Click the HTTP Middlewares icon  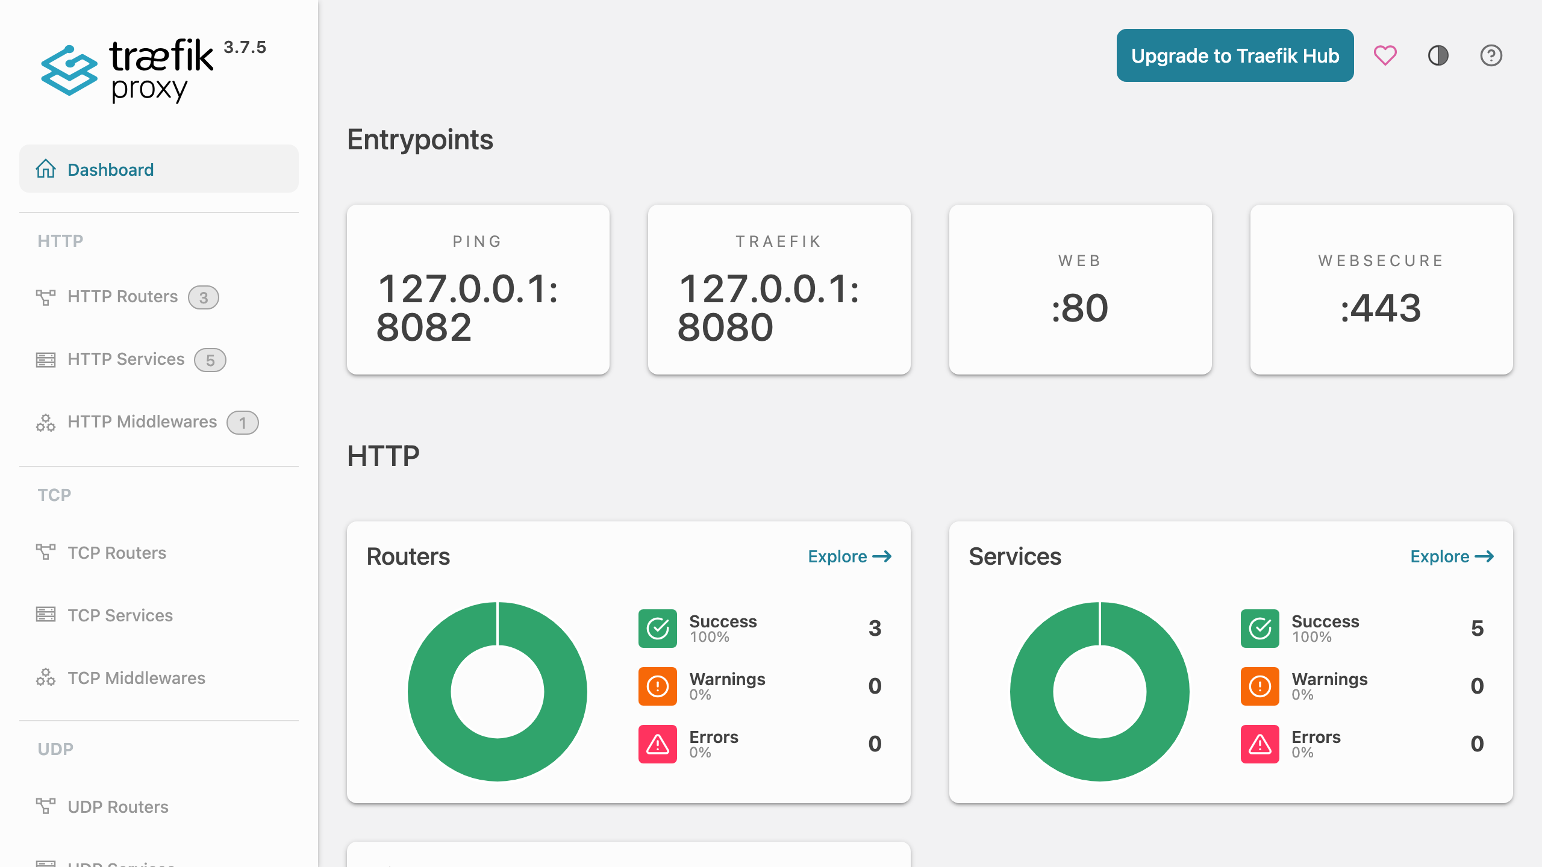46,423
